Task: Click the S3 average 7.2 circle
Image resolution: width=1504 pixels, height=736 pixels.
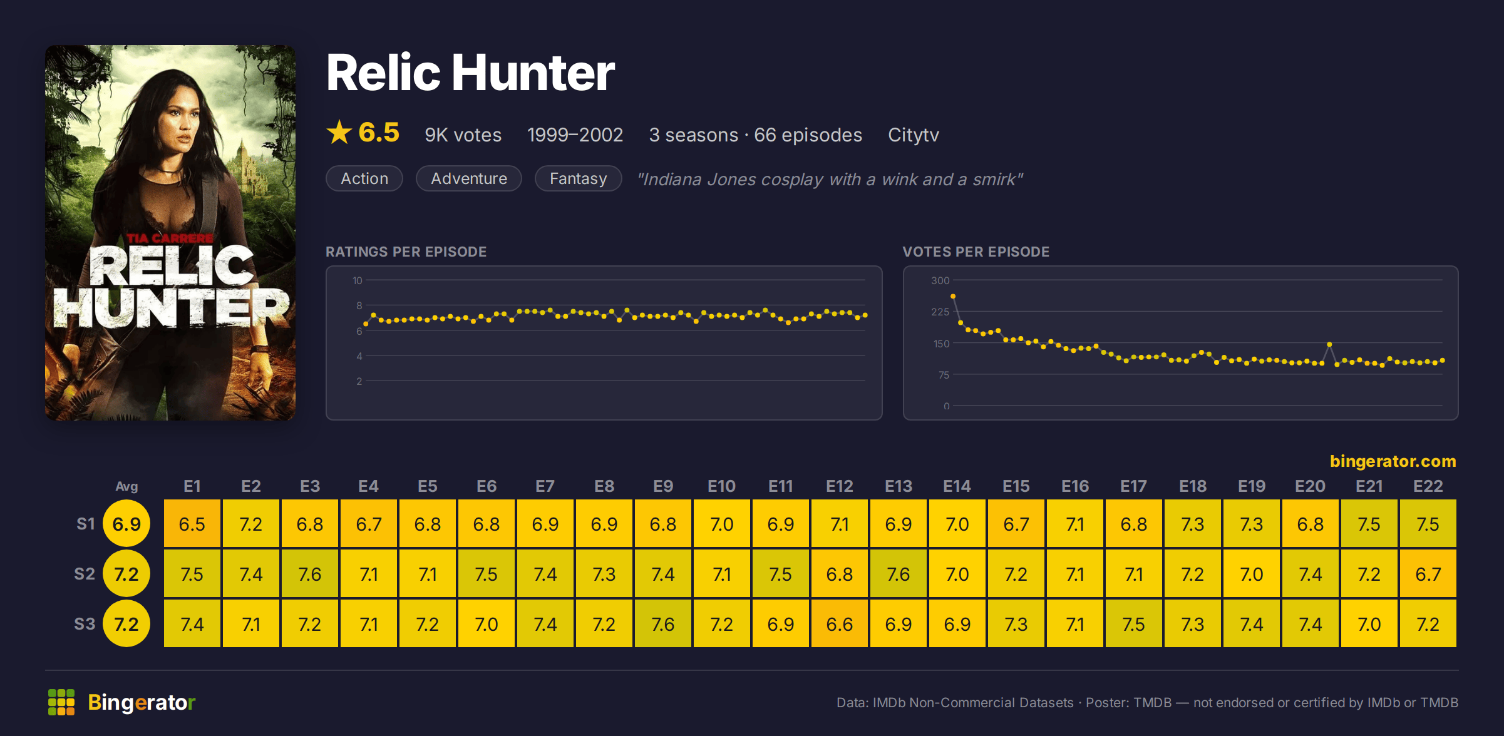Action: click(x=126, y=624)
